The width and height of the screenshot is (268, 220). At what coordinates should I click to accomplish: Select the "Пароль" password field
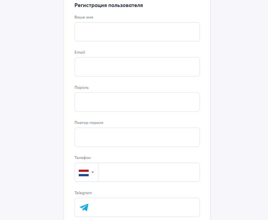click(137, 102)
